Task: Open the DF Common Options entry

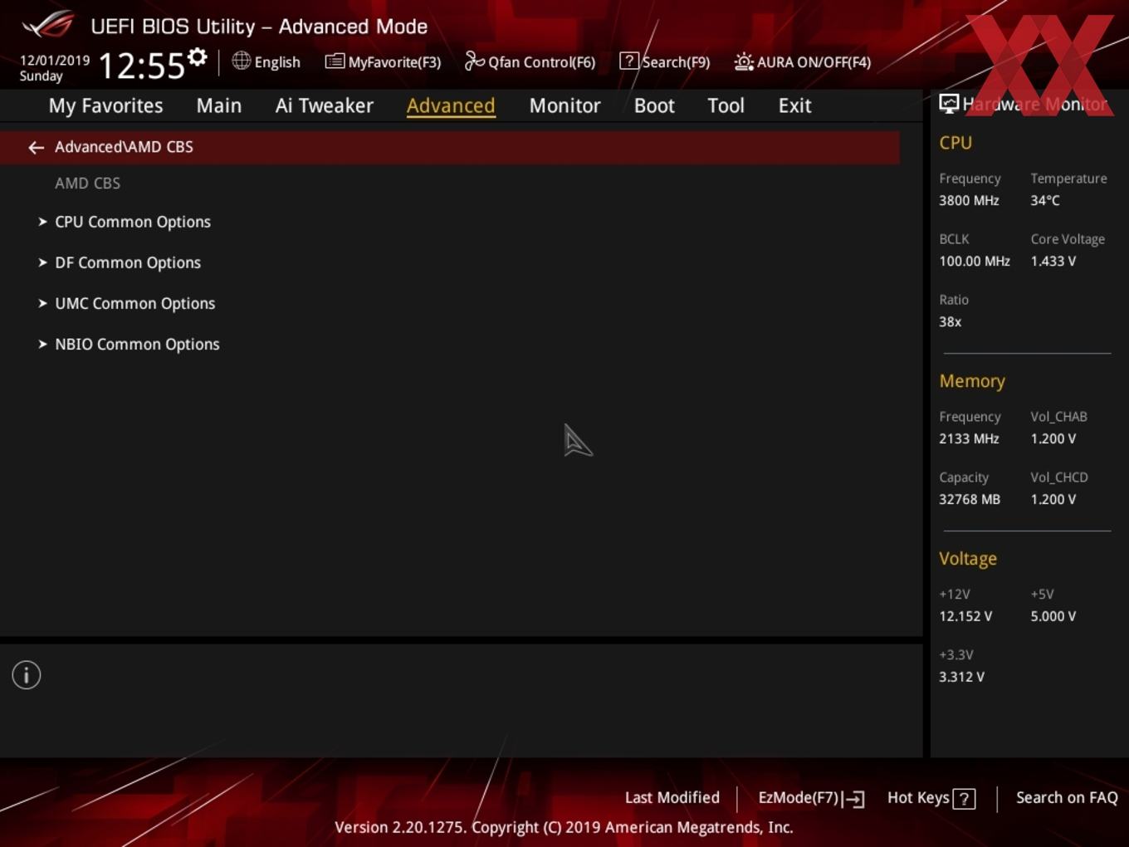Action: click(x=128, y=262)
